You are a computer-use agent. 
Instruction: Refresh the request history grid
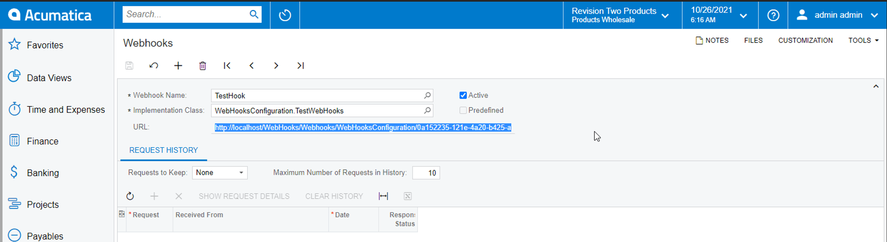(130, 196)
